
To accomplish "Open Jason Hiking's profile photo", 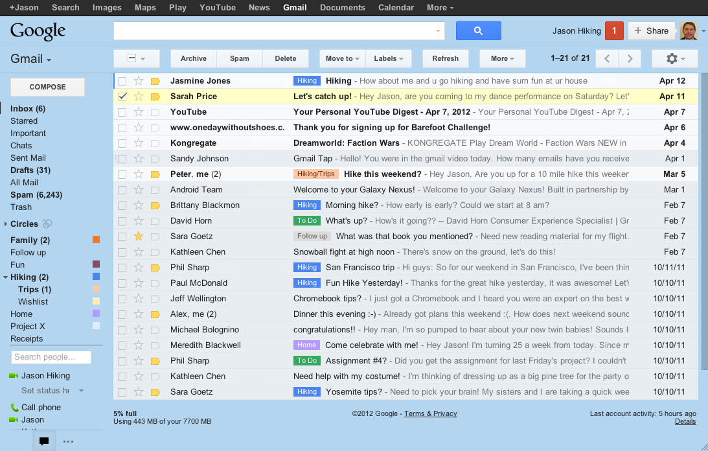I will [689, 30].
